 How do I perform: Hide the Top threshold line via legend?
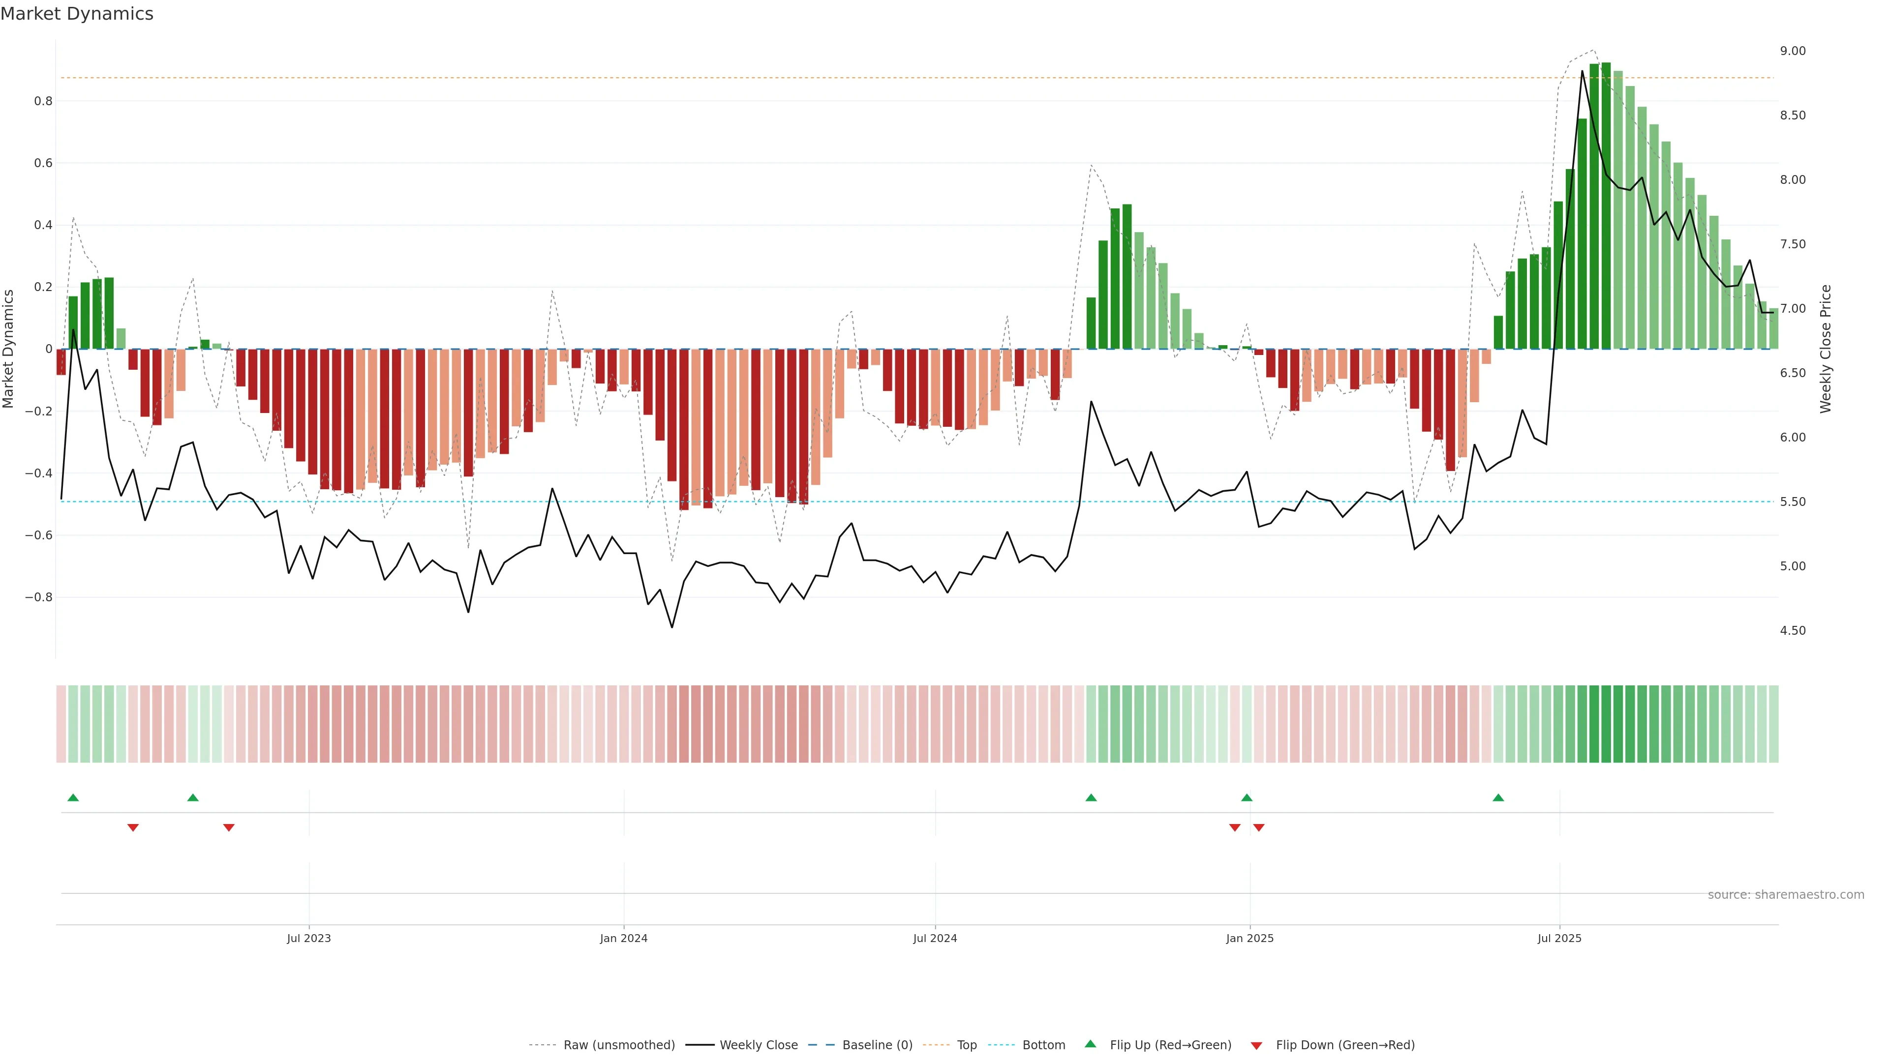point(967,1044)
